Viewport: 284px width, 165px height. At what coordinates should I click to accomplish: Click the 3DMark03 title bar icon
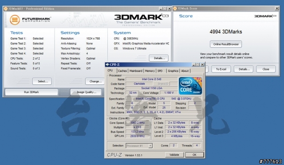point(6,8)
